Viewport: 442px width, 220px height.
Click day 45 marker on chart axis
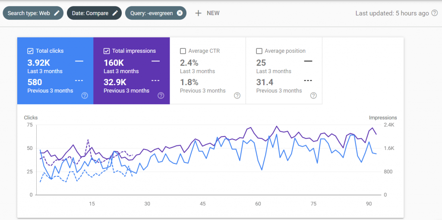pos(203,204)
